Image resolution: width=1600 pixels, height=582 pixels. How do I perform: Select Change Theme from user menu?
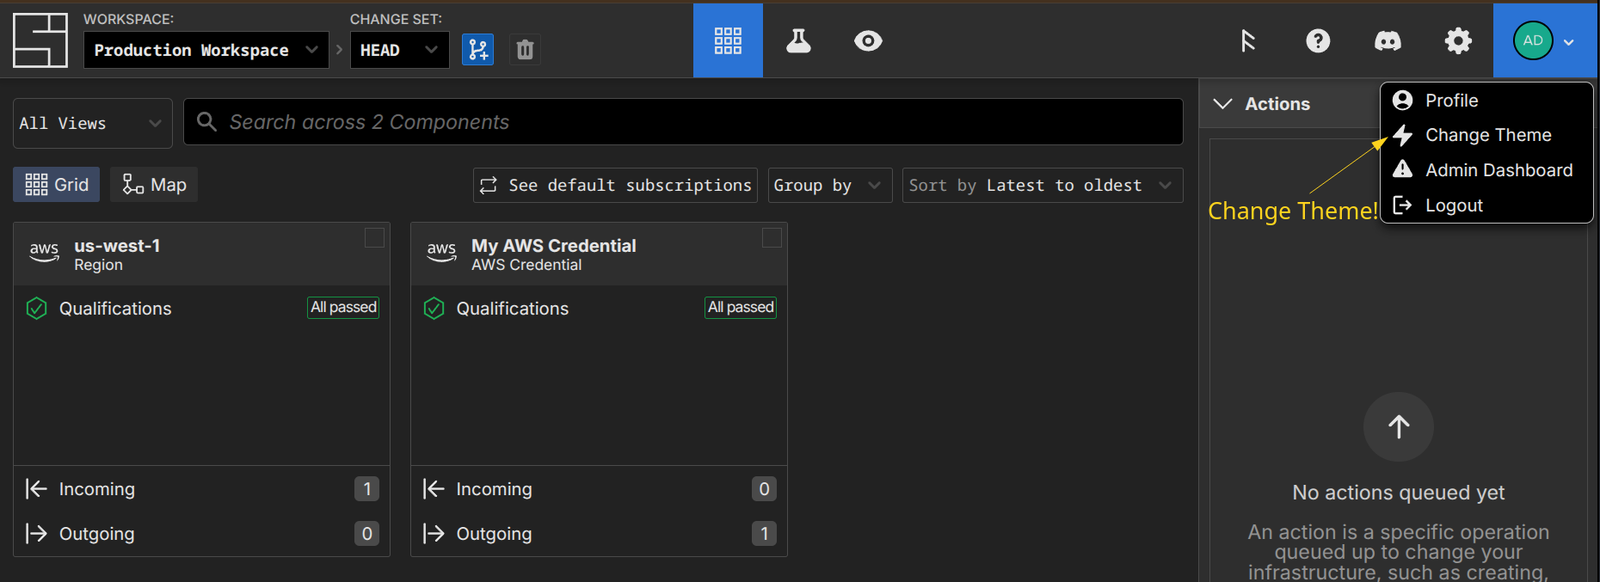click(x=1487, y=135)
